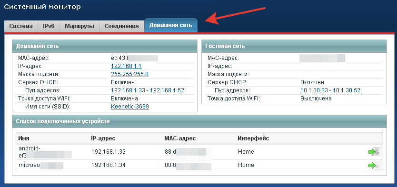Click the Интерфейс column header

click(253, 138)
